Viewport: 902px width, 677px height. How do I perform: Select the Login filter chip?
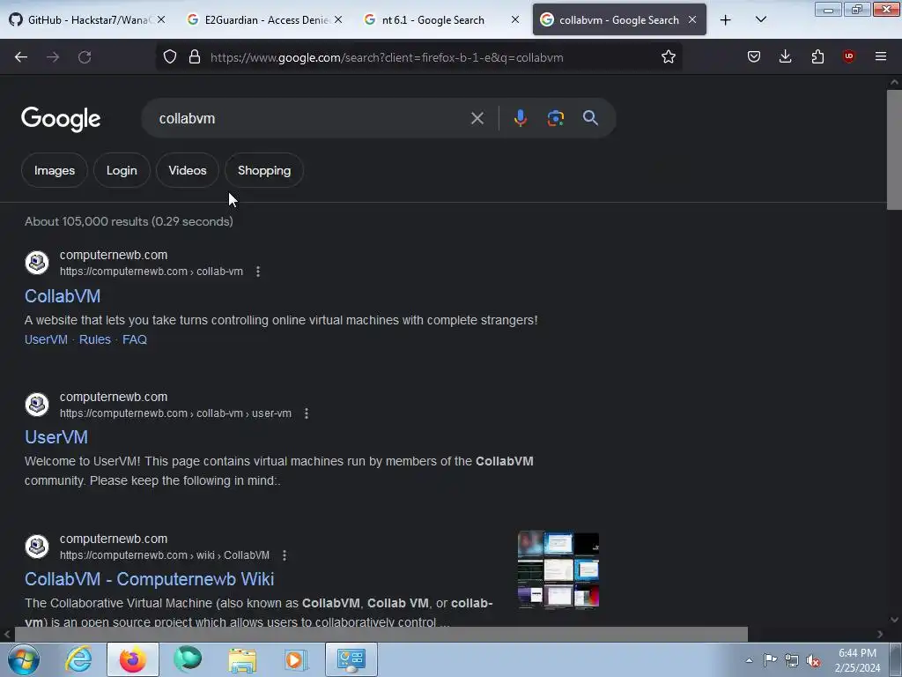click(x=122, y=170)
